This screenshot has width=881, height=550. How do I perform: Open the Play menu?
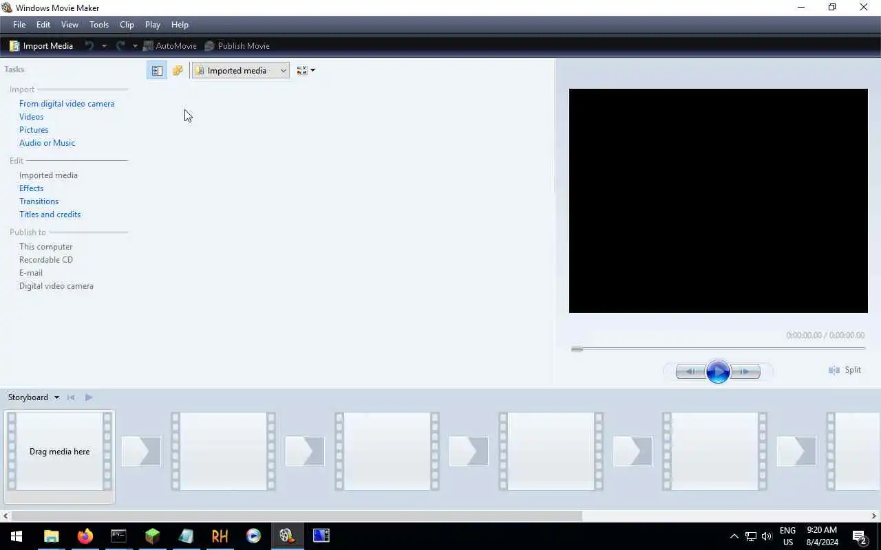153,25
